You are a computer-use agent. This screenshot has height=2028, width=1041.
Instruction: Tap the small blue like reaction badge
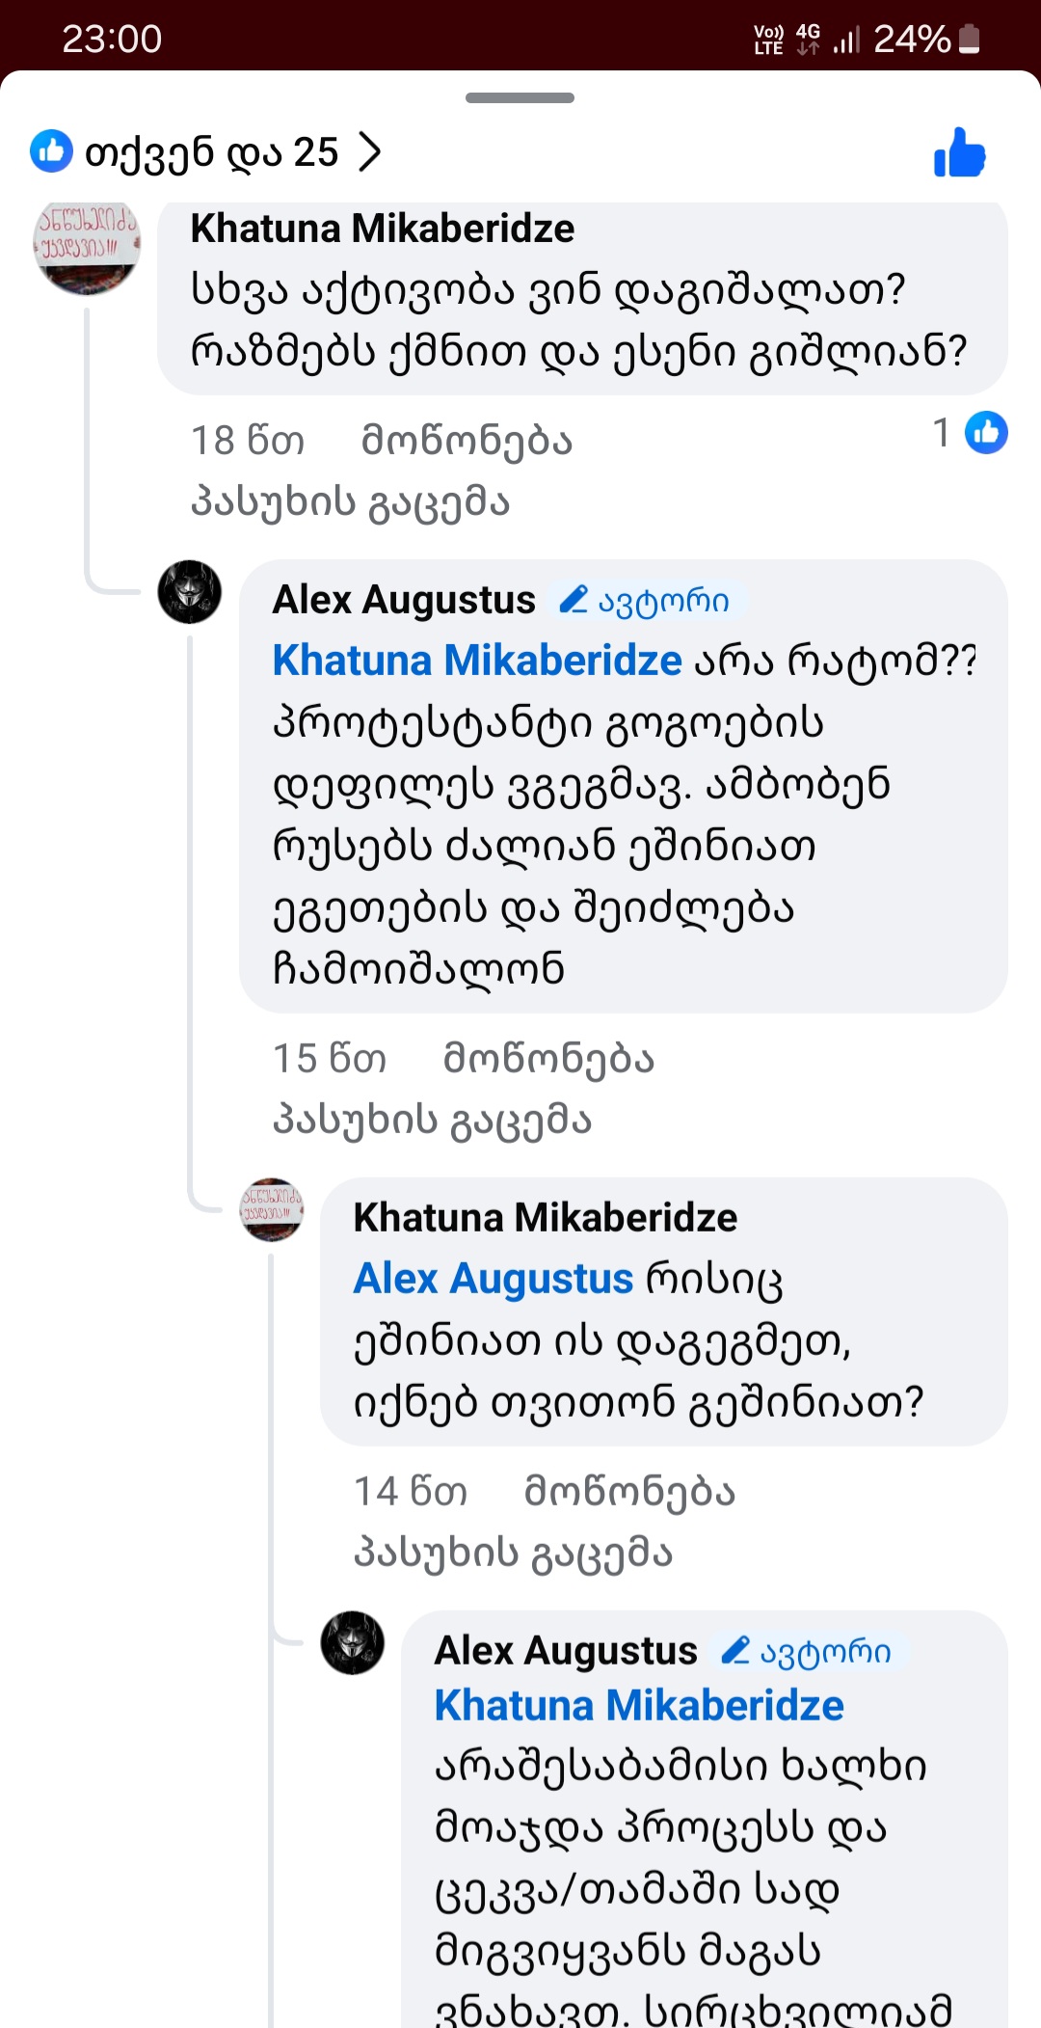pyautogui.click(x=986, y=432)
